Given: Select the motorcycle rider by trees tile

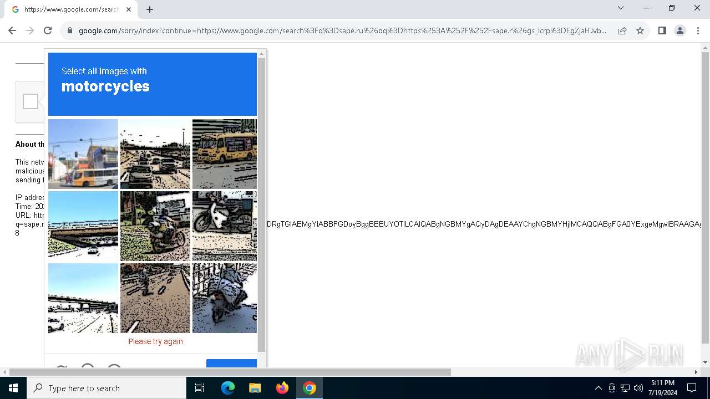Looking at the screenshot, I should (x=155, y=226).
